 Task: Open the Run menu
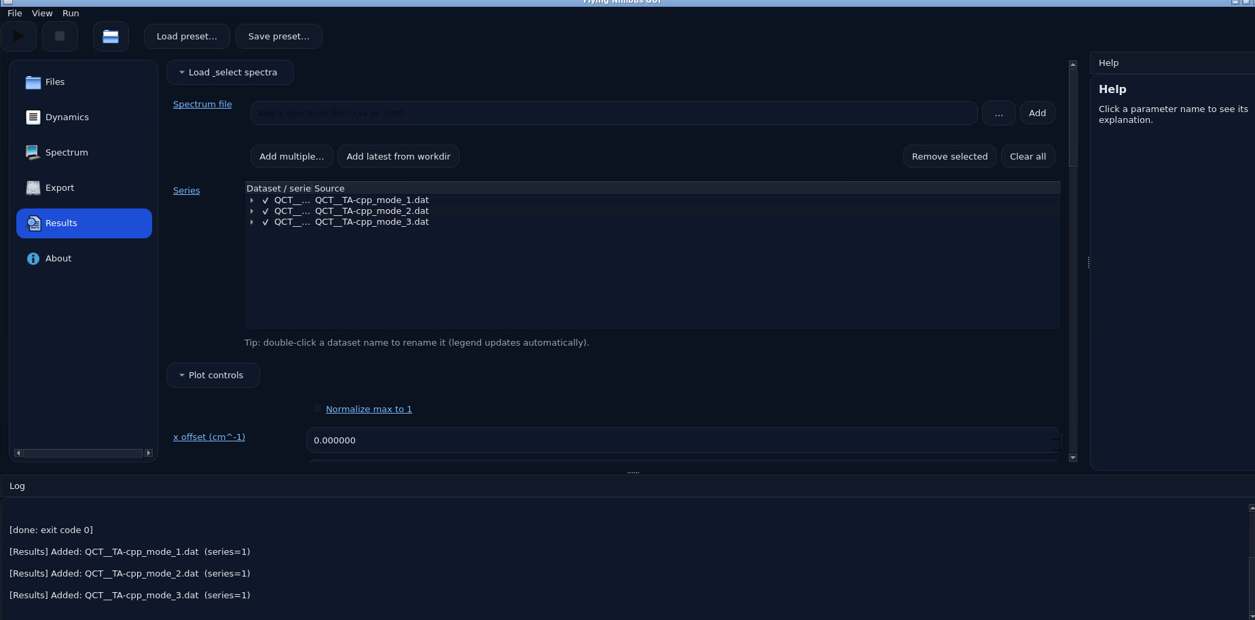pyautogui.click(x=71, y=14)
